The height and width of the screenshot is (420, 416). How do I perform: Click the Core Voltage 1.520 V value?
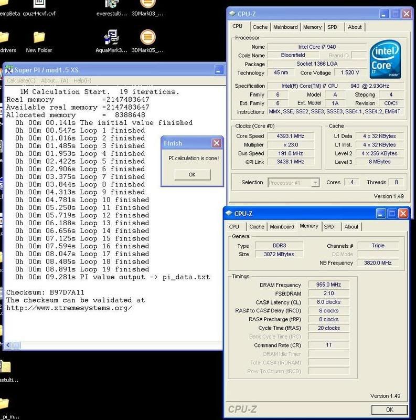click(x=350, y=72)
